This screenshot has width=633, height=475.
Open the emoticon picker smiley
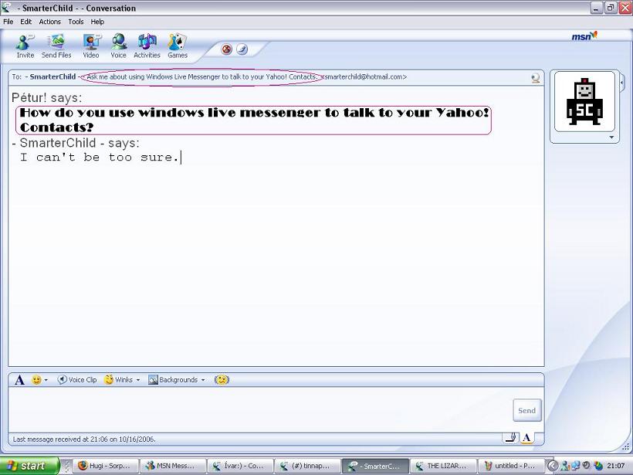pos(36,380)
